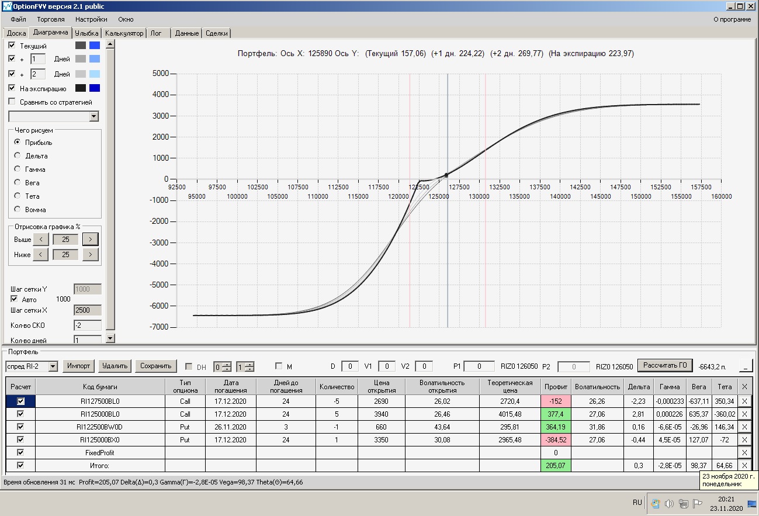Click the blue color swatch for Текущий
The height and width of the screenshot is (516, 759).
[95, 45]
